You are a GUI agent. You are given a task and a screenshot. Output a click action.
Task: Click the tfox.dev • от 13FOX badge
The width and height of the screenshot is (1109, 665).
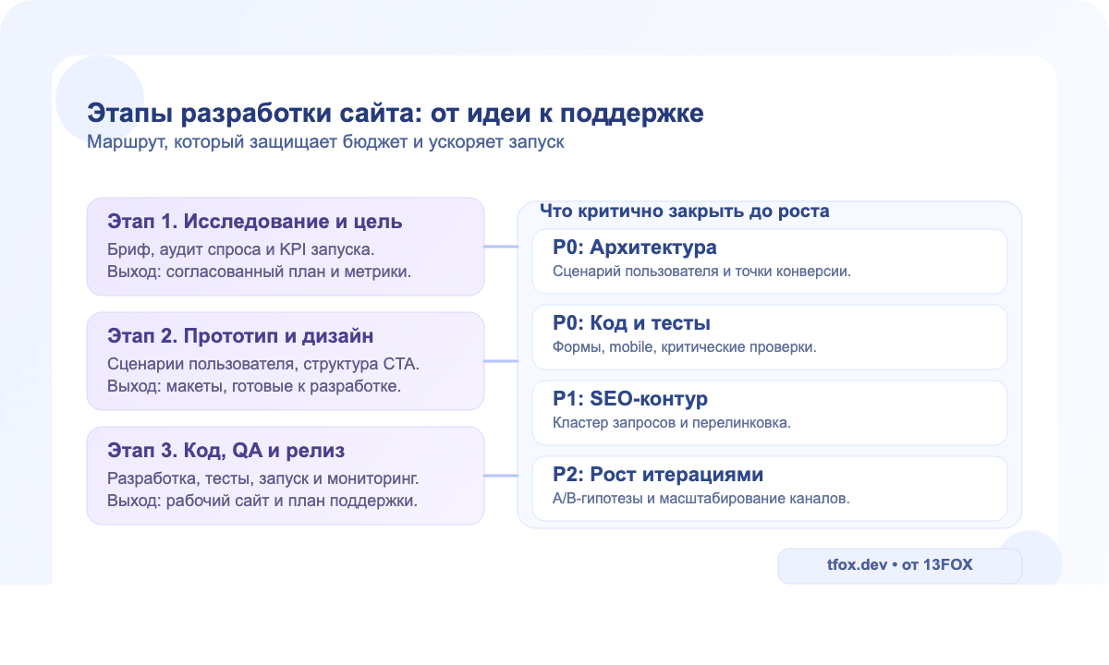[x=899, y=564]
